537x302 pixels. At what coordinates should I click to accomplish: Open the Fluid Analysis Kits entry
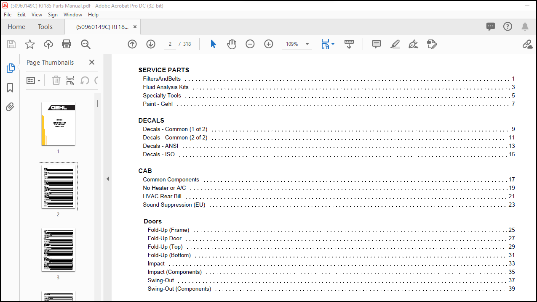pyautogui.click(x=166, y=87)
